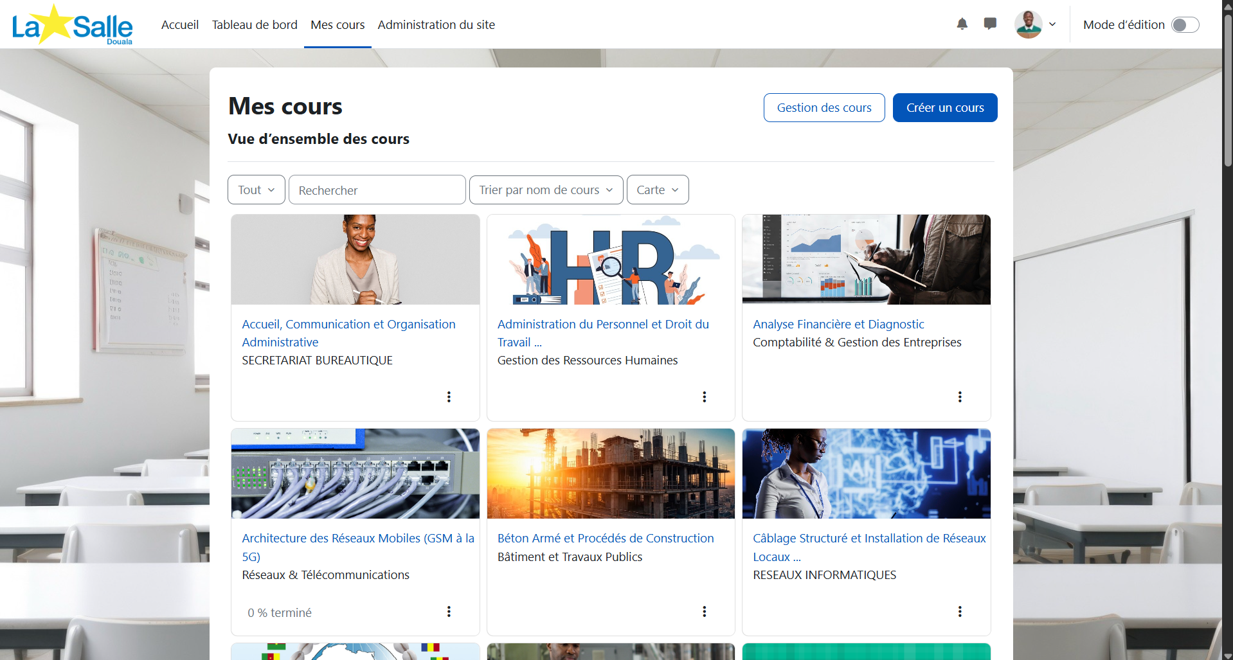
Task: Open the notifications bell icon
Action: [962, 24]
